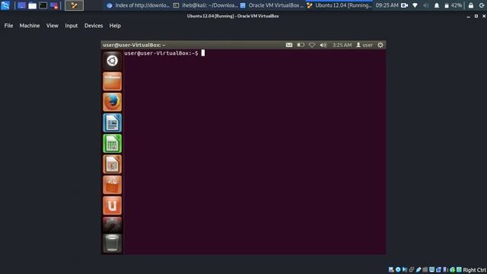Click the display status icon in VirtualBox status bar
Screen dimensions: 487x274
pos(431,269)
